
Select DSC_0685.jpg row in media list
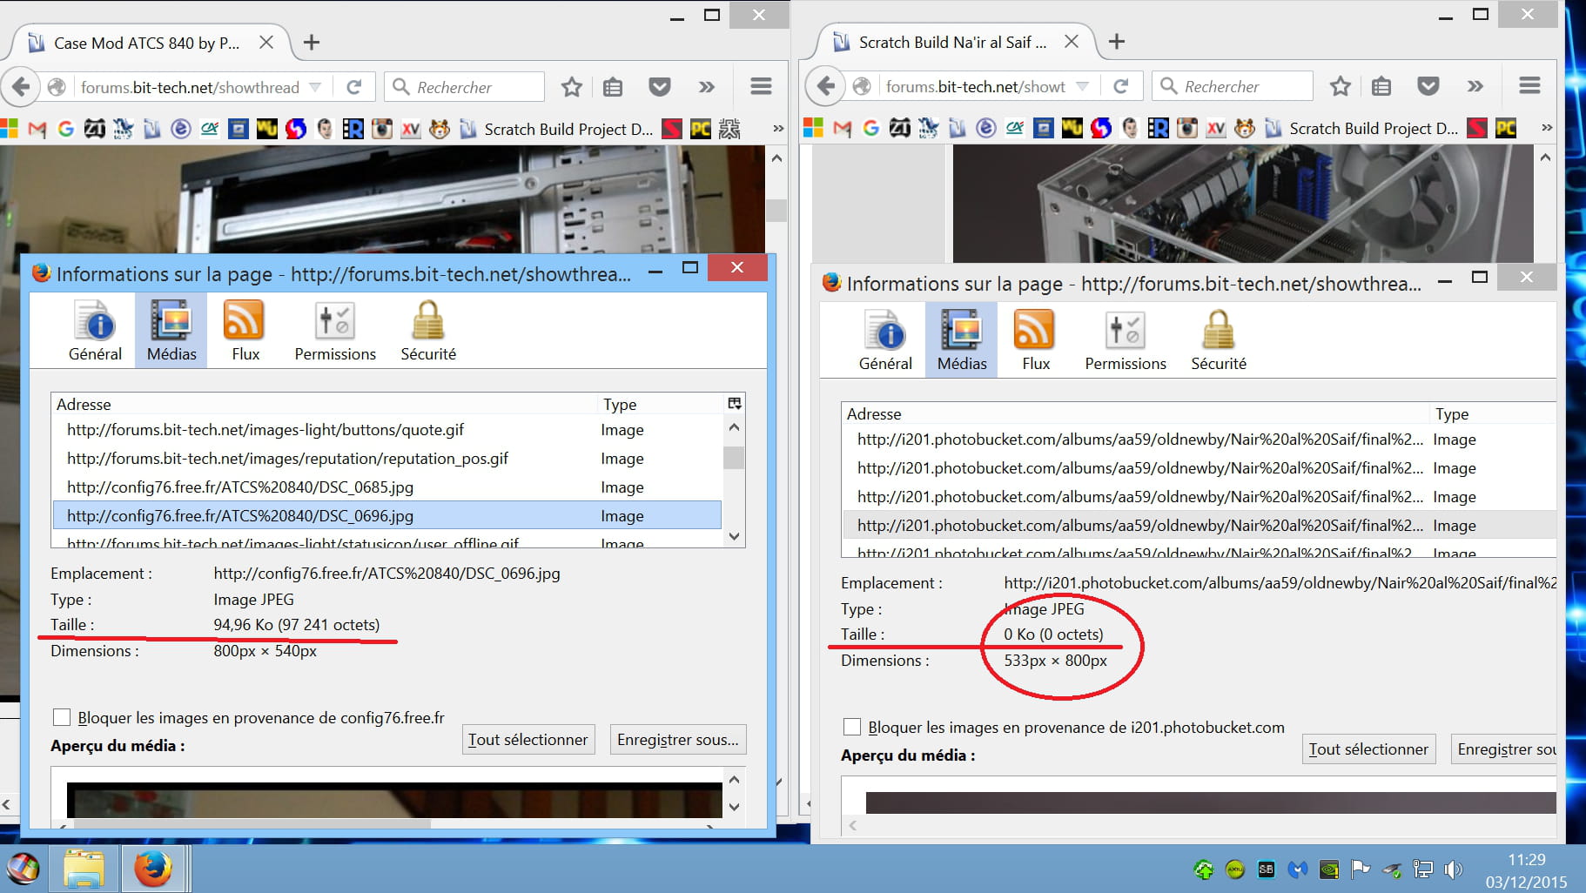[x=240, y=487]
